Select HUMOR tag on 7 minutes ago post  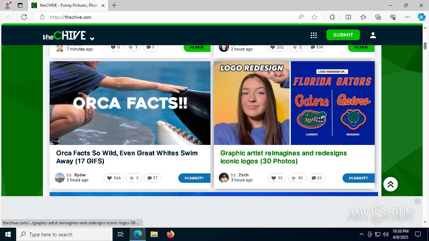tap(197, 48)
